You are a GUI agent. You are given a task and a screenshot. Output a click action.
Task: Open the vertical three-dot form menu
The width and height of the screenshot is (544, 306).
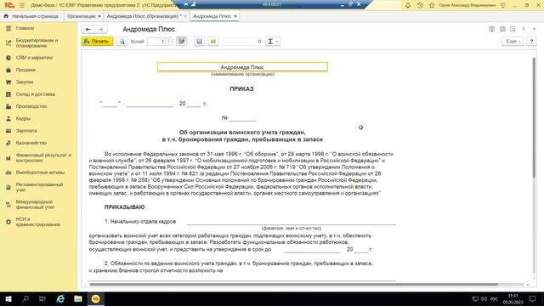pos(524,29)
